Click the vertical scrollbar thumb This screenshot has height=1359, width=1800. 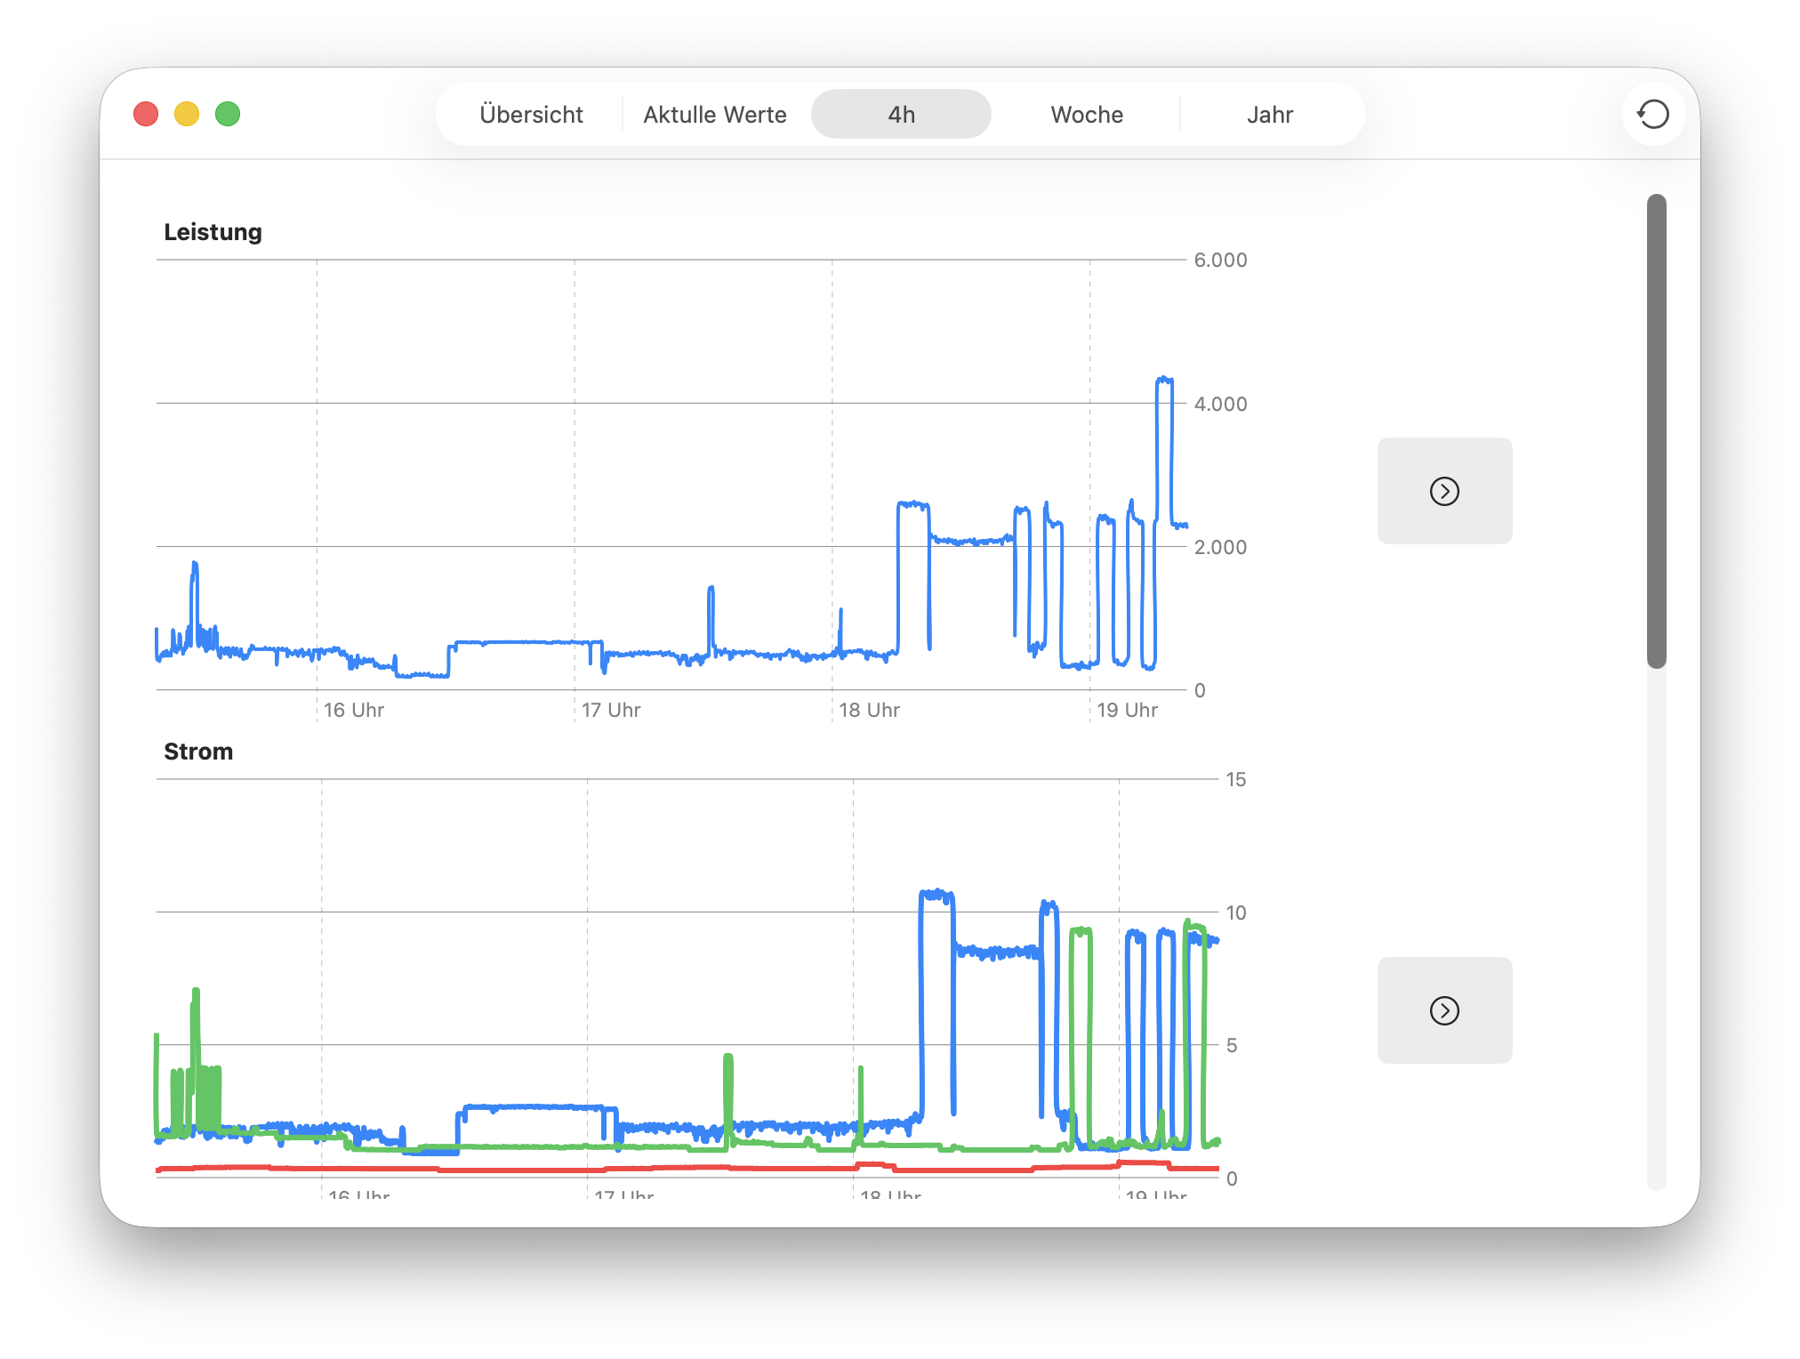pyautogui.click(x=1656, y=430)
